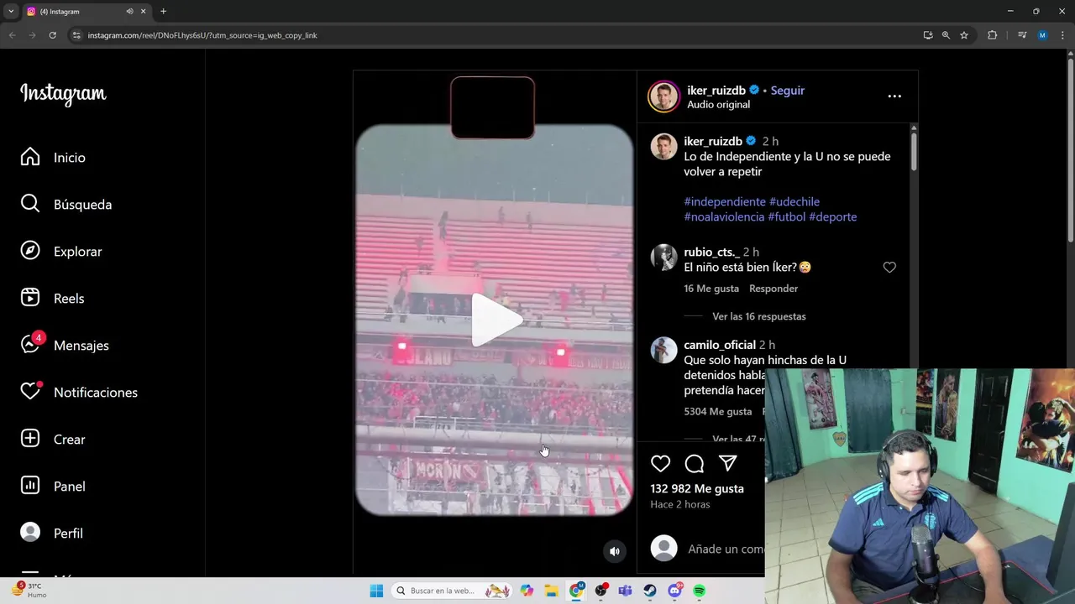The height and width of the screenshot is (604, 1075).
Task: Open Microsoft Teams from taskbar
Action: click(x=625, y=591)
